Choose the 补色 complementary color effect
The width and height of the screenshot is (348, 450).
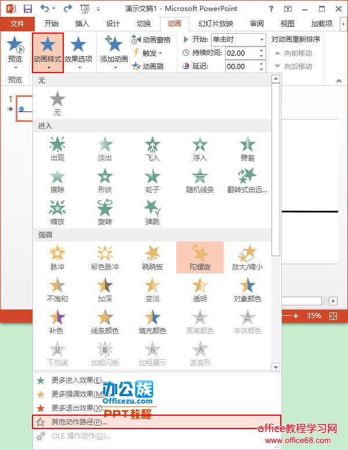point(57,322)
